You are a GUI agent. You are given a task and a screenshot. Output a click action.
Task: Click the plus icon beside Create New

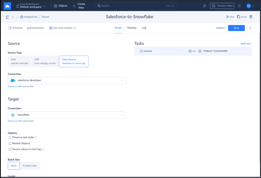[x=74, y=6]
